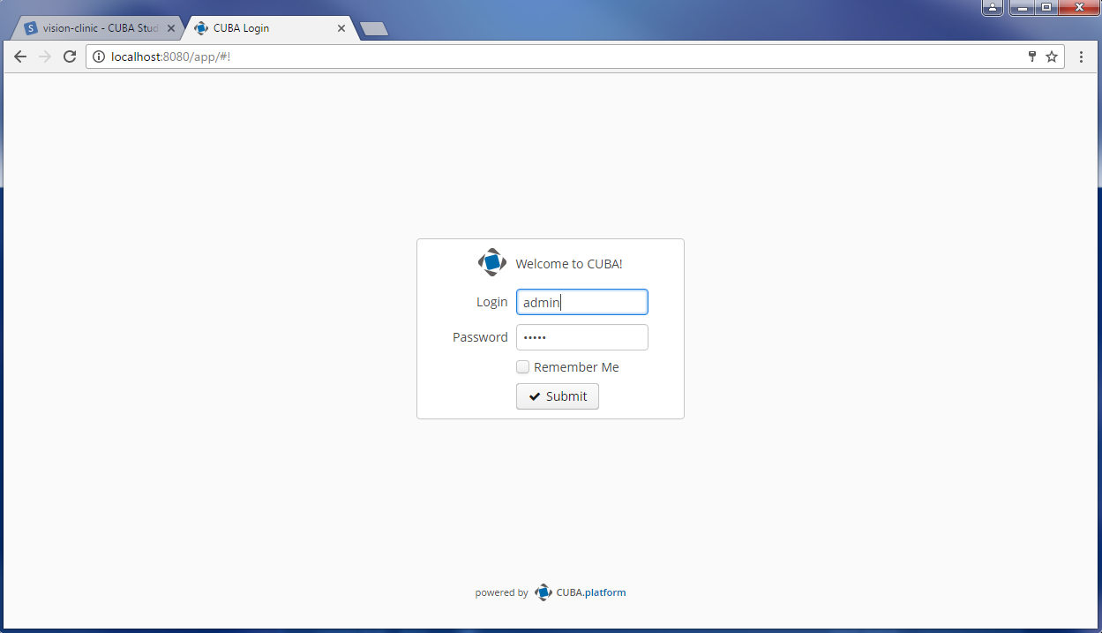This screenshot has height=633, width=1102.
Task: Click the site info icon in address bar
Action: pyautogui.click(x=99, y=57)
